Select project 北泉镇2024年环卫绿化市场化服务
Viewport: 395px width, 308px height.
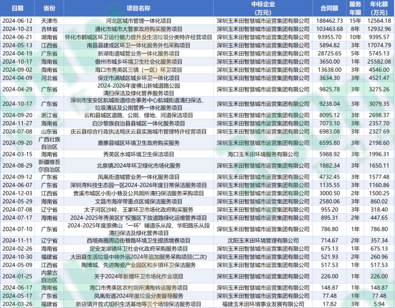139,165
